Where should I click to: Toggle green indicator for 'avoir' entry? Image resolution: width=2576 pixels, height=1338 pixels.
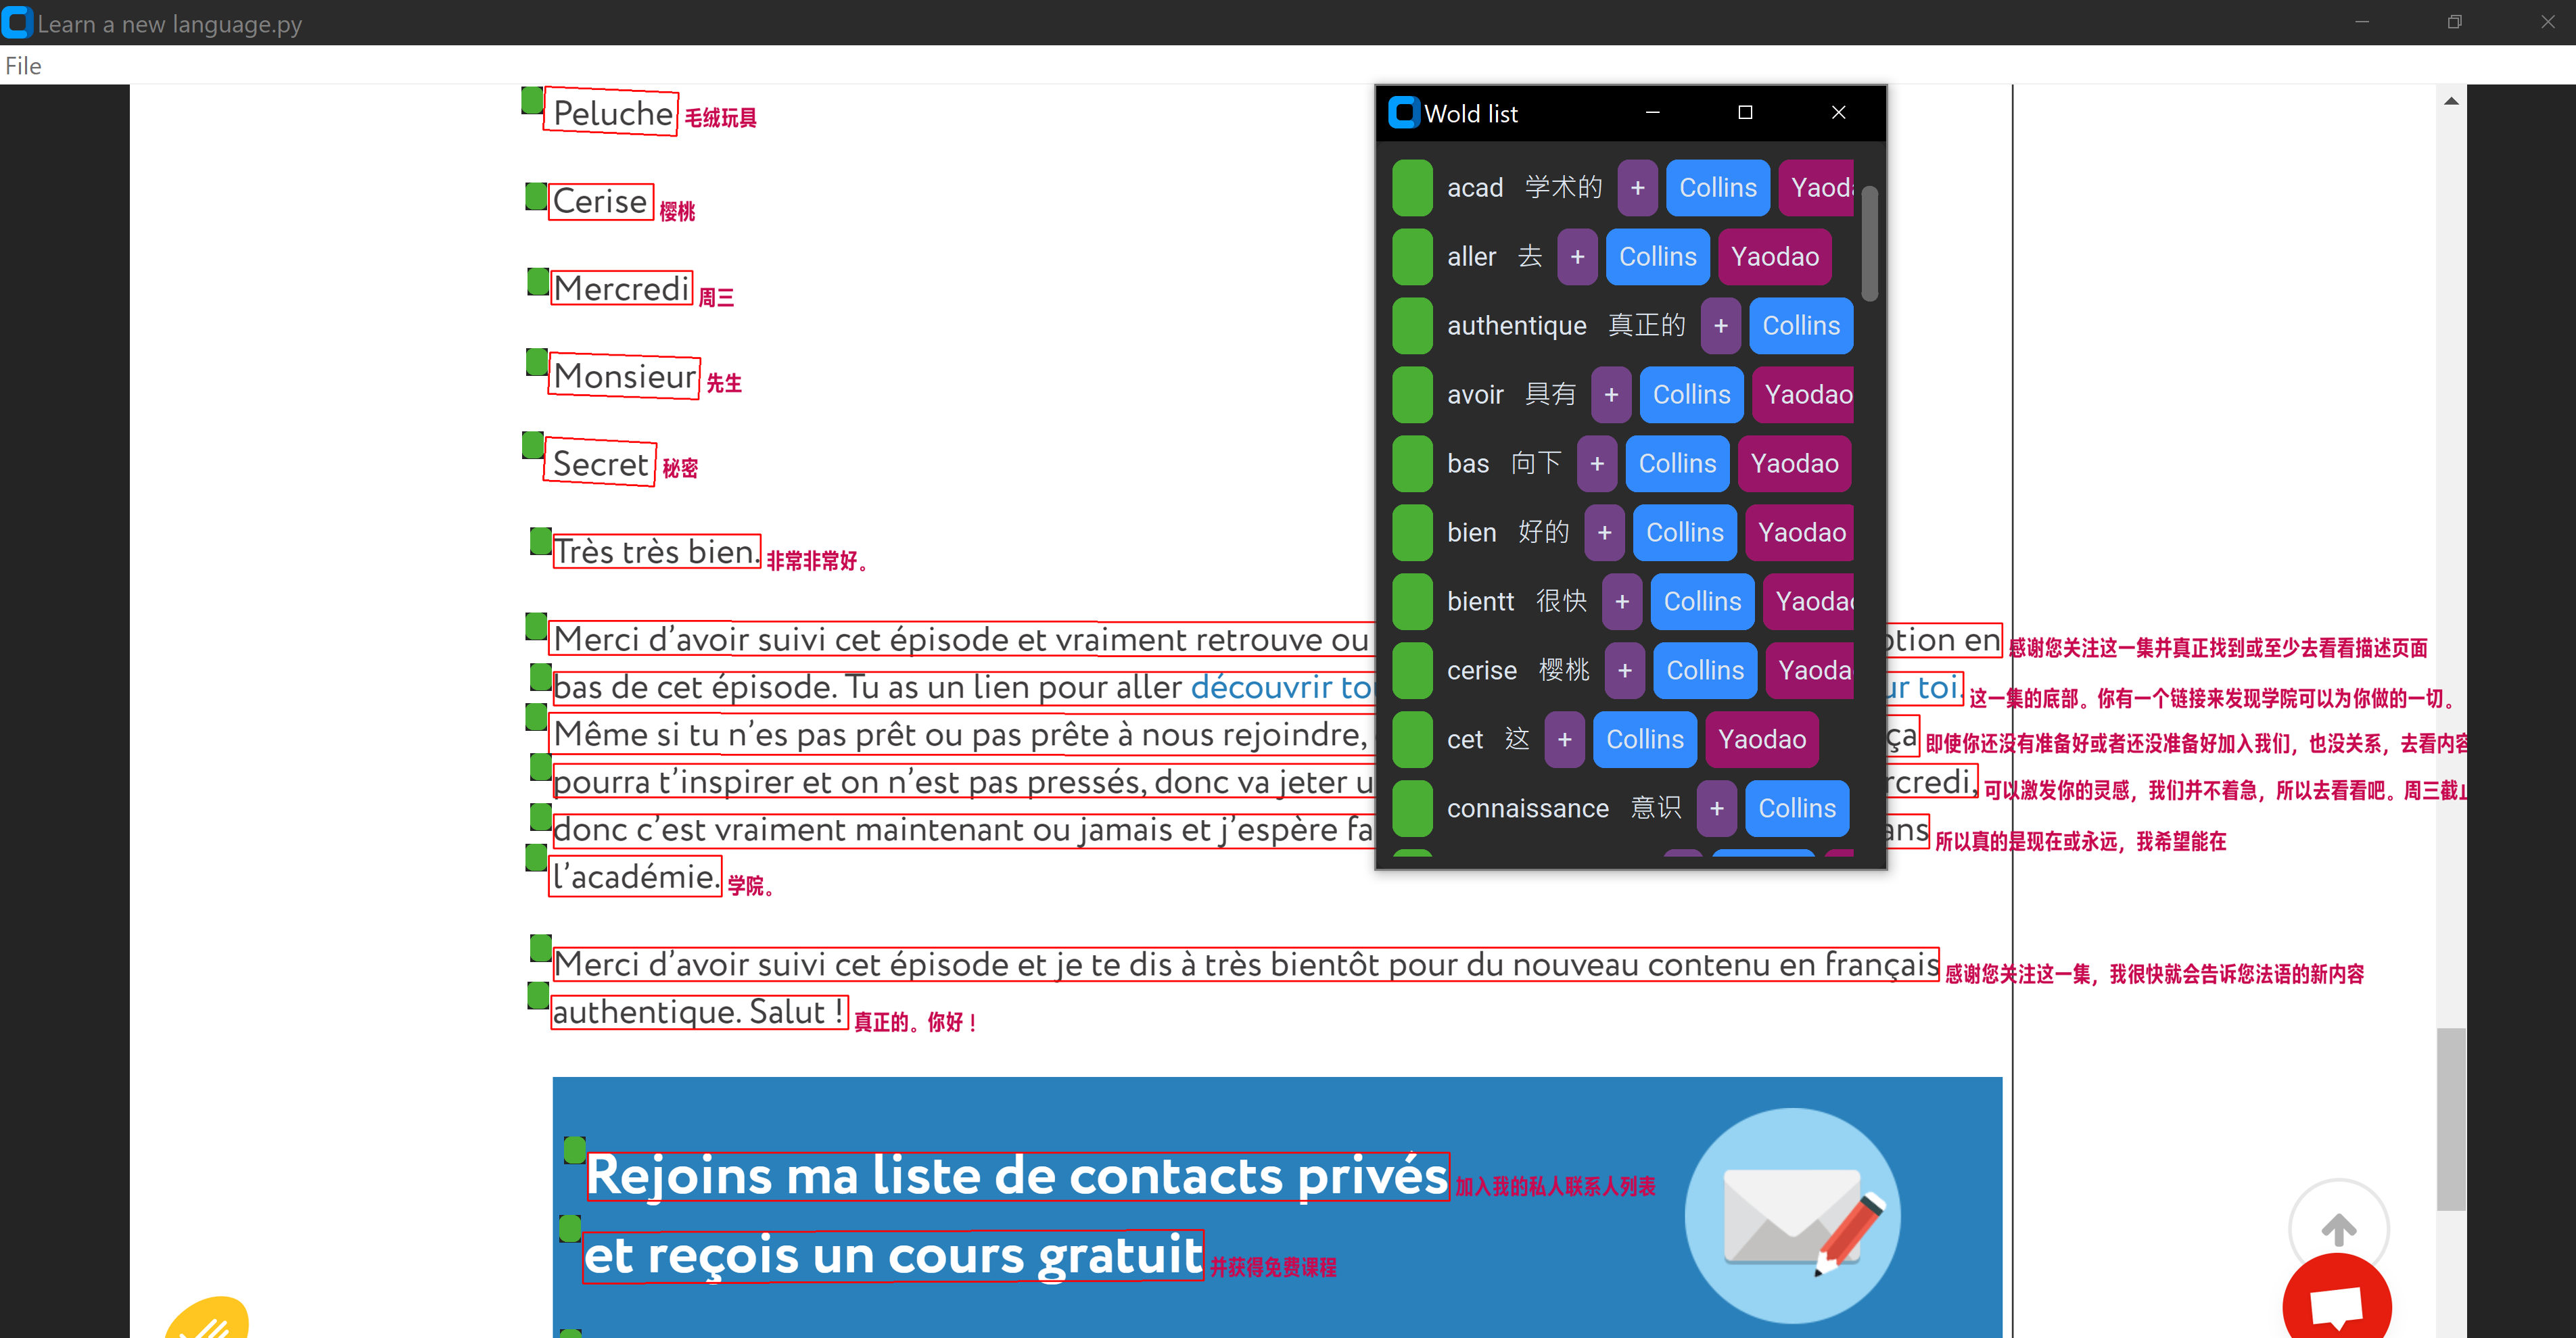[1411, 393]
